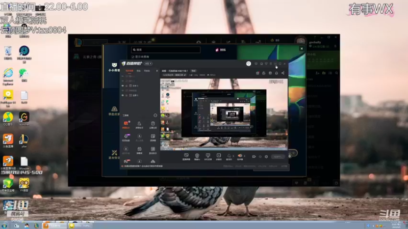Start streaming with the rounded start-live button
Screen dimensions: 408x229
pos(278,157)
